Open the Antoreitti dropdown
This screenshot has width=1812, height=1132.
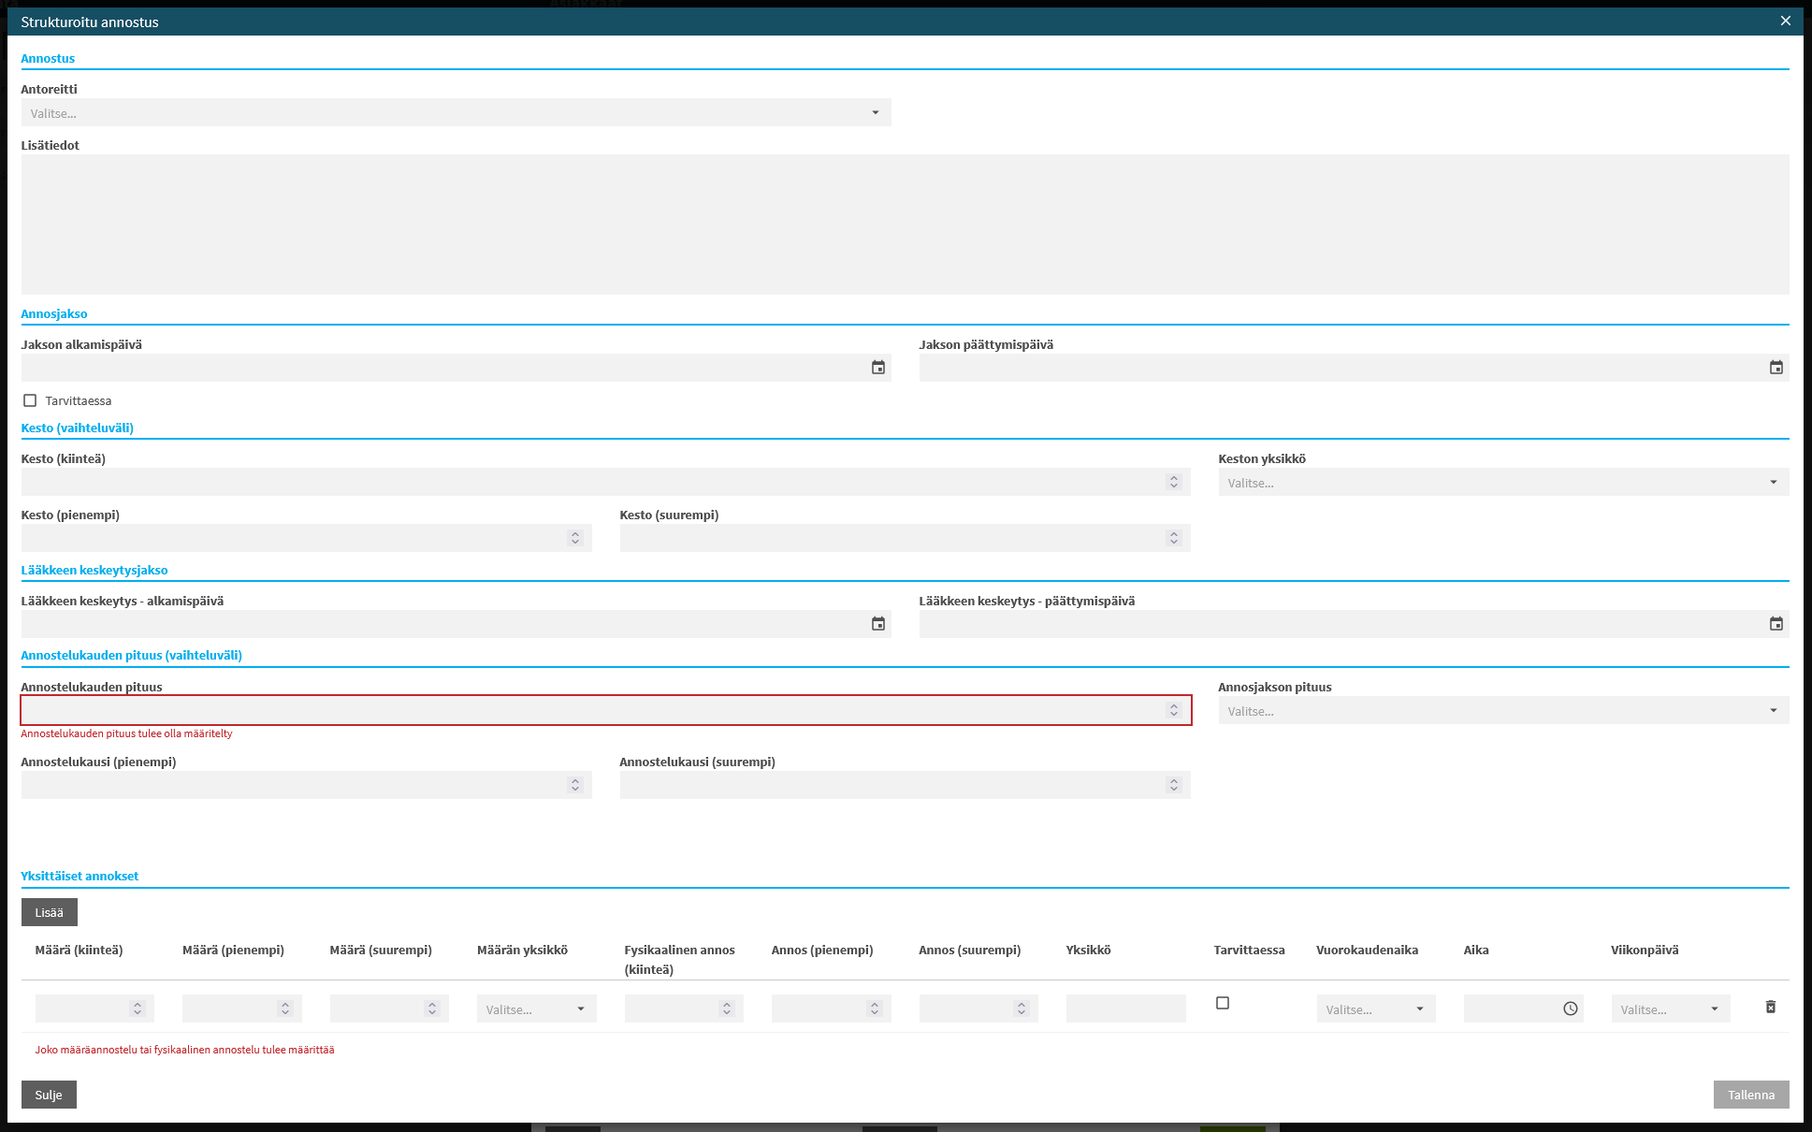[x=456, y=113]
